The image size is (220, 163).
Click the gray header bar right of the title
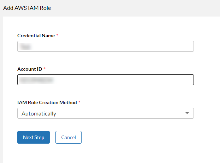pyautogui.click(x=141, y=8)
